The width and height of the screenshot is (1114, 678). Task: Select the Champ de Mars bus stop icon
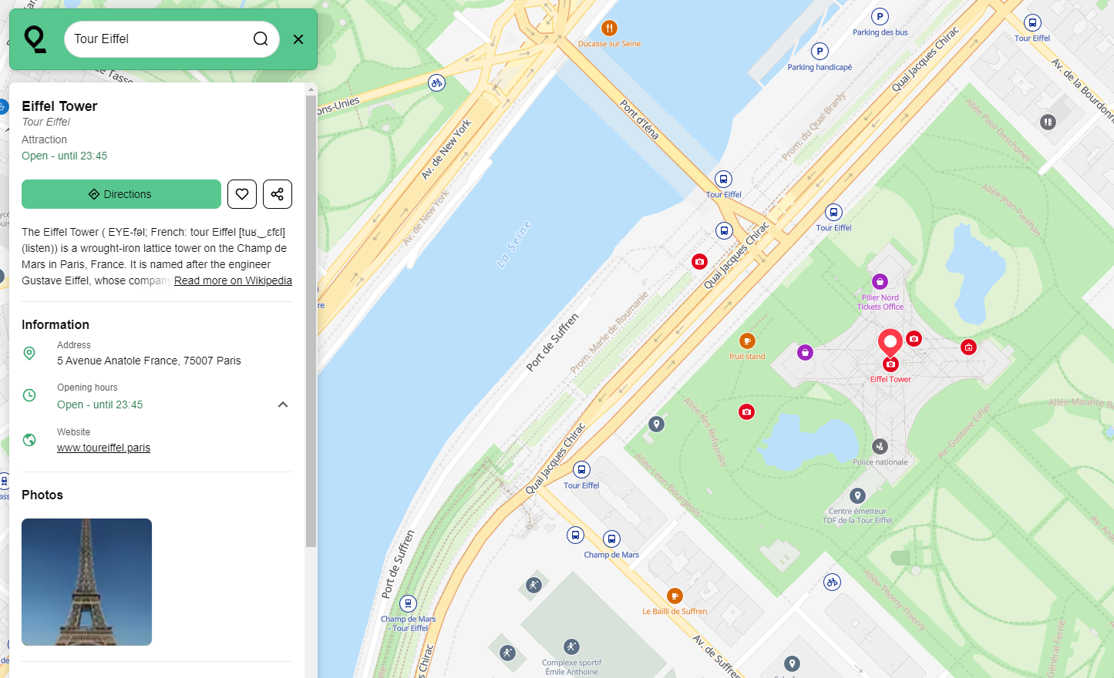point(611,539)
